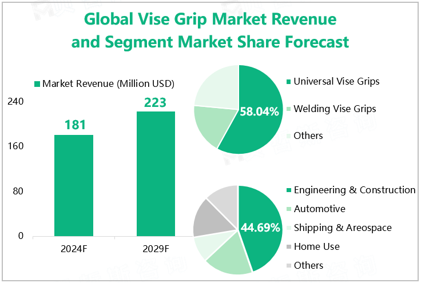This screenshot has width=421, height=283.
Task: Click the Engineering & Construction legend swatch
Action: [289, 190]
